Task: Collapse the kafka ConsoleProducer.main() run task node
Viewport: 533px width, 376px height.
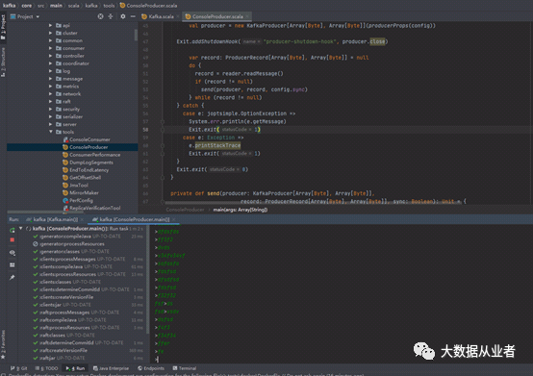Action: tap(21, 229)
